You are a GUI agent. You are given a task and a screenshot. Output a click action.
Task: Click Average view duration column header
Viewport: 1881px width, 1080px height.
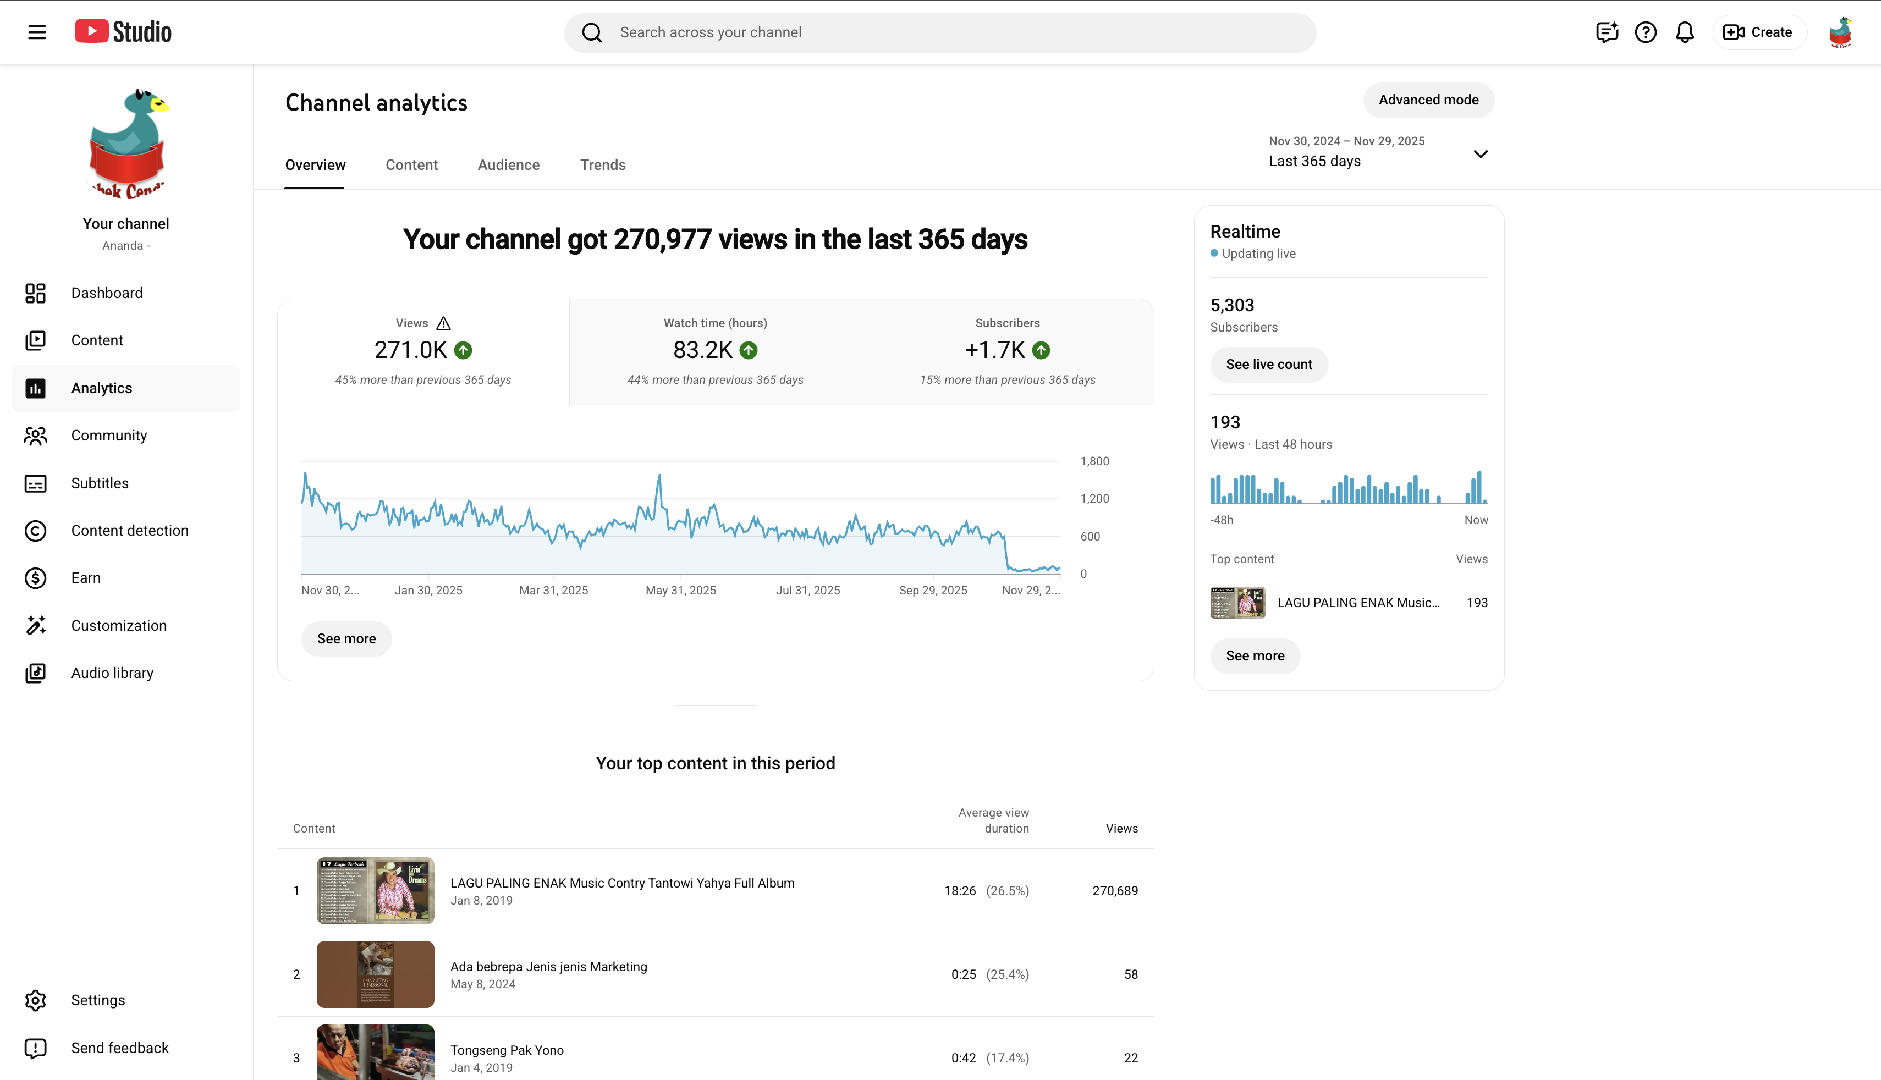pyautogui.click(x=993, y=820)
